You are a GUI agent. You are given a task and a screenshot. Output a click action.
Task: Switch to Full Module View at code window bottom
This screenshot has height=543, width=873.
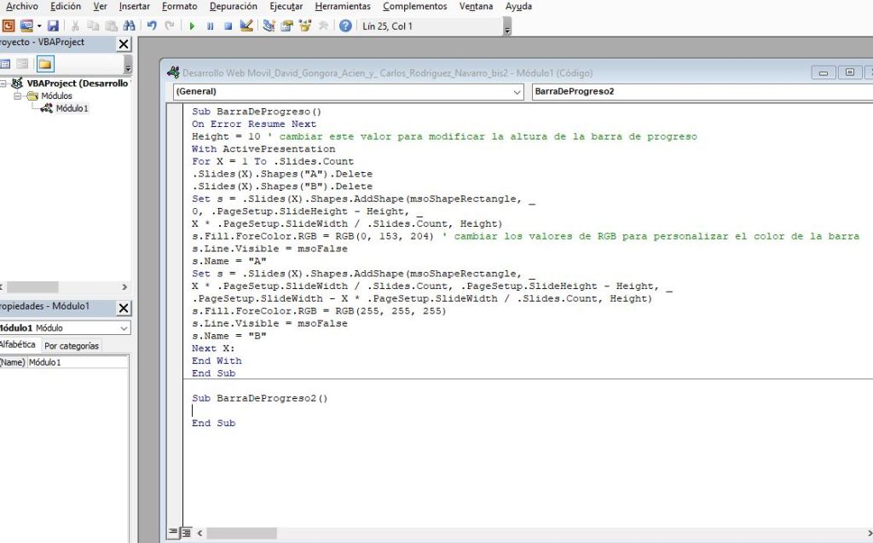(x=187, y=533)
